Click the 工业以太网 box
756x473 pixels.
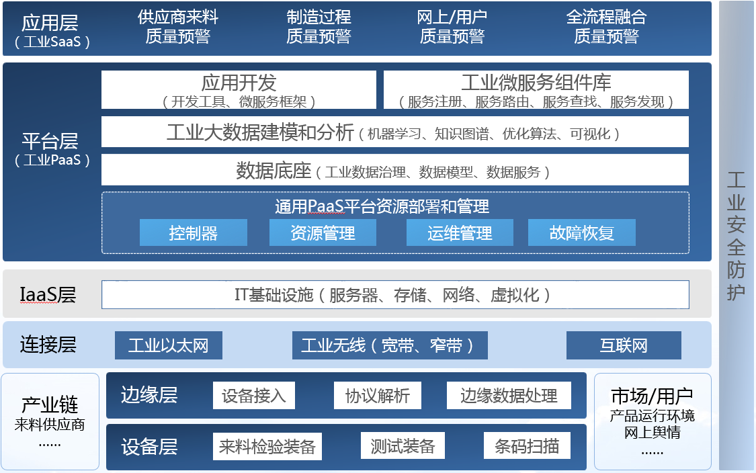[x=168, y=345]
